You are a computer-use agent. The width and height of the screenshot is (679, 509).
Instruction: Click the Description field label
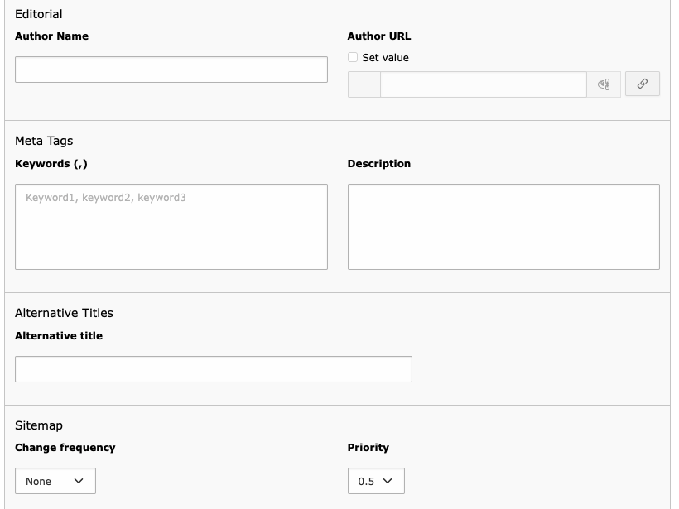point(379,164)
